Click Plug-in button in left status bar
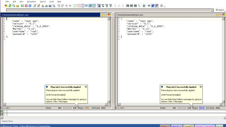Viewport: 226px width, 127px height. 81,108
